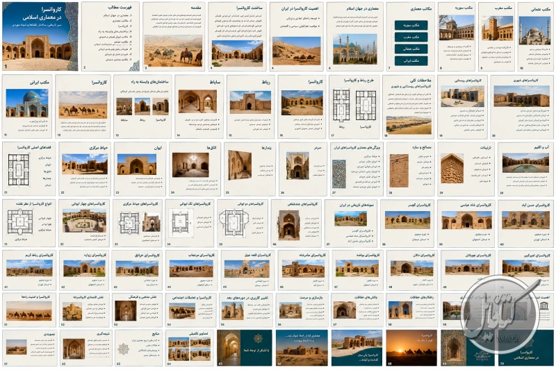Open slide 21 'فضاهای اصلی کاروانسرا'
Image resolution: width=556 pixels, height=370 pixels.
pos(28,169)
